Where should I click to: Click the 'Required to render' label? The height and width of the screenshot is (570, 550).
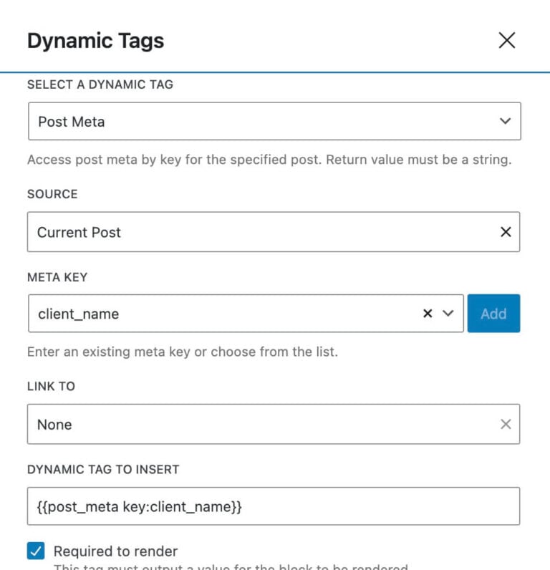[115, 551]
